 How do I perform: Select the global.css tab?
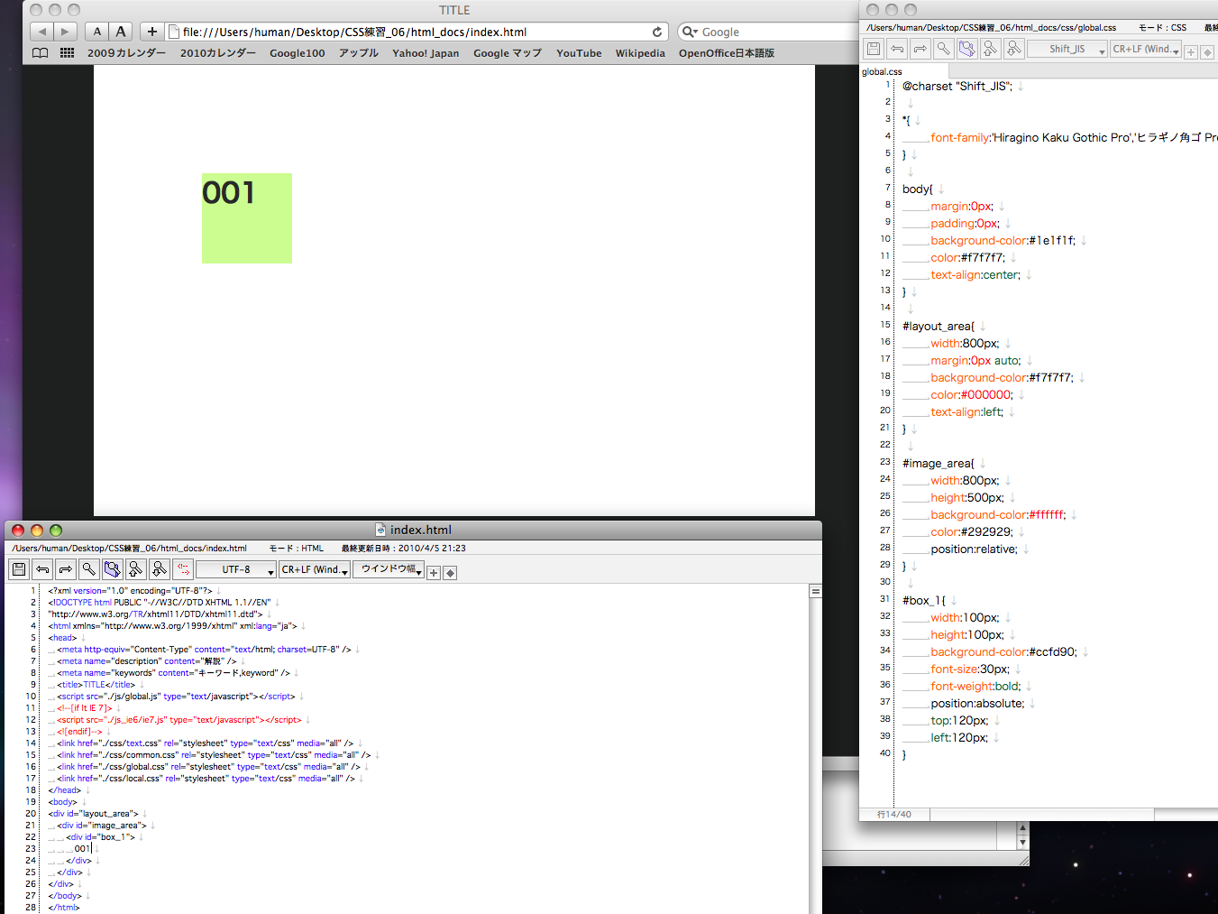pyautogui.click(x=903, y=71)
